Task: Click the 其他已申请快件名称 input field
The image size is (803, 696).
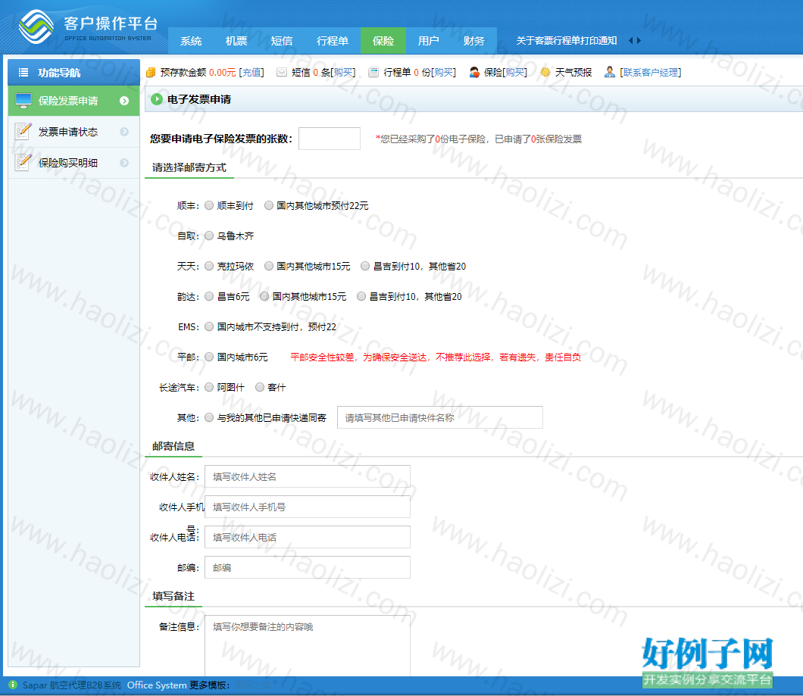Action: pyautogui.click(x=440, y=417)
